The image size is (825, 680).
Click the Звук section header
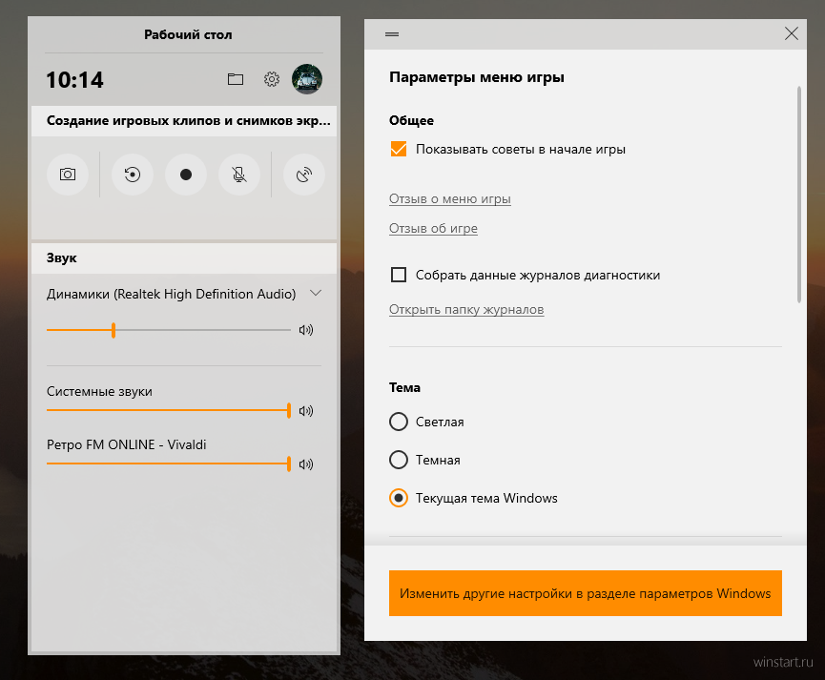coord(184,258)
